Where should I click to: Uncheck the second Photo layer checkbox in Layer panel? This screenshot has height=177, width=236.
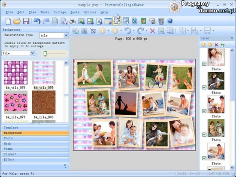(204, 87)
